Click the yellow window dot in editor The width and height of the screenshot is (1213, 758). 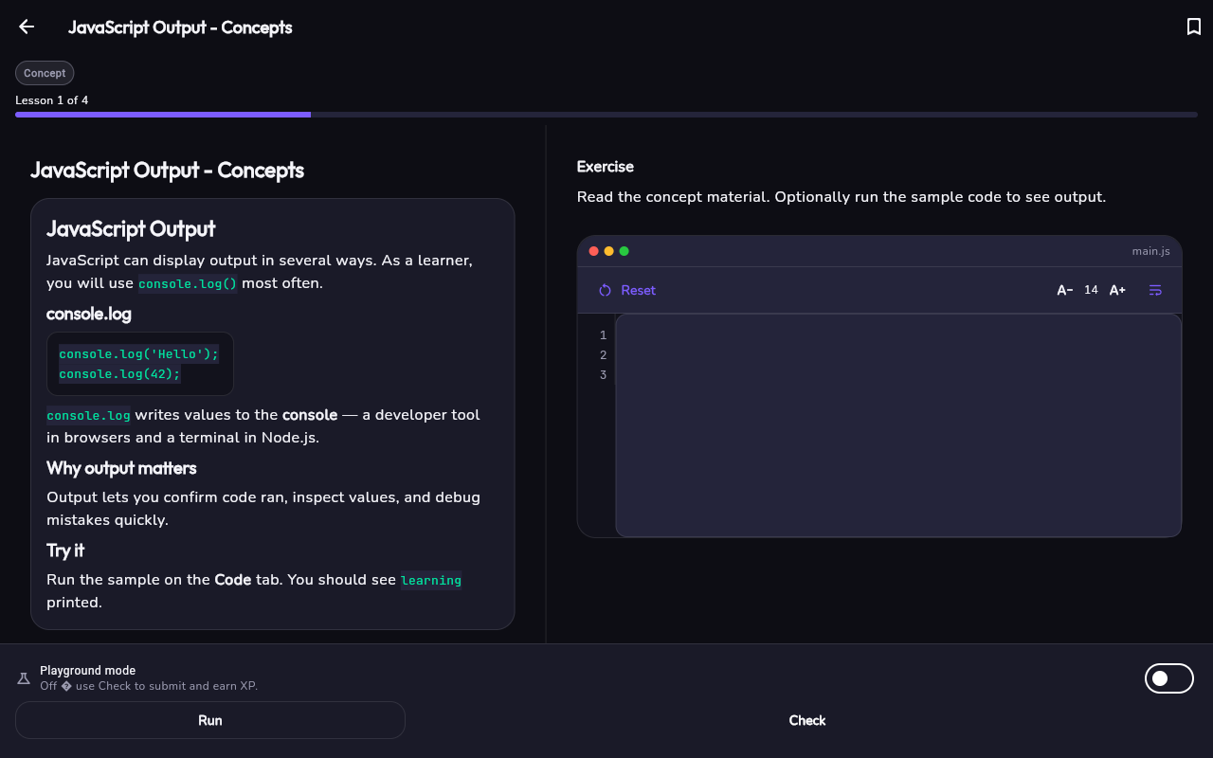(x=609, y=251)
